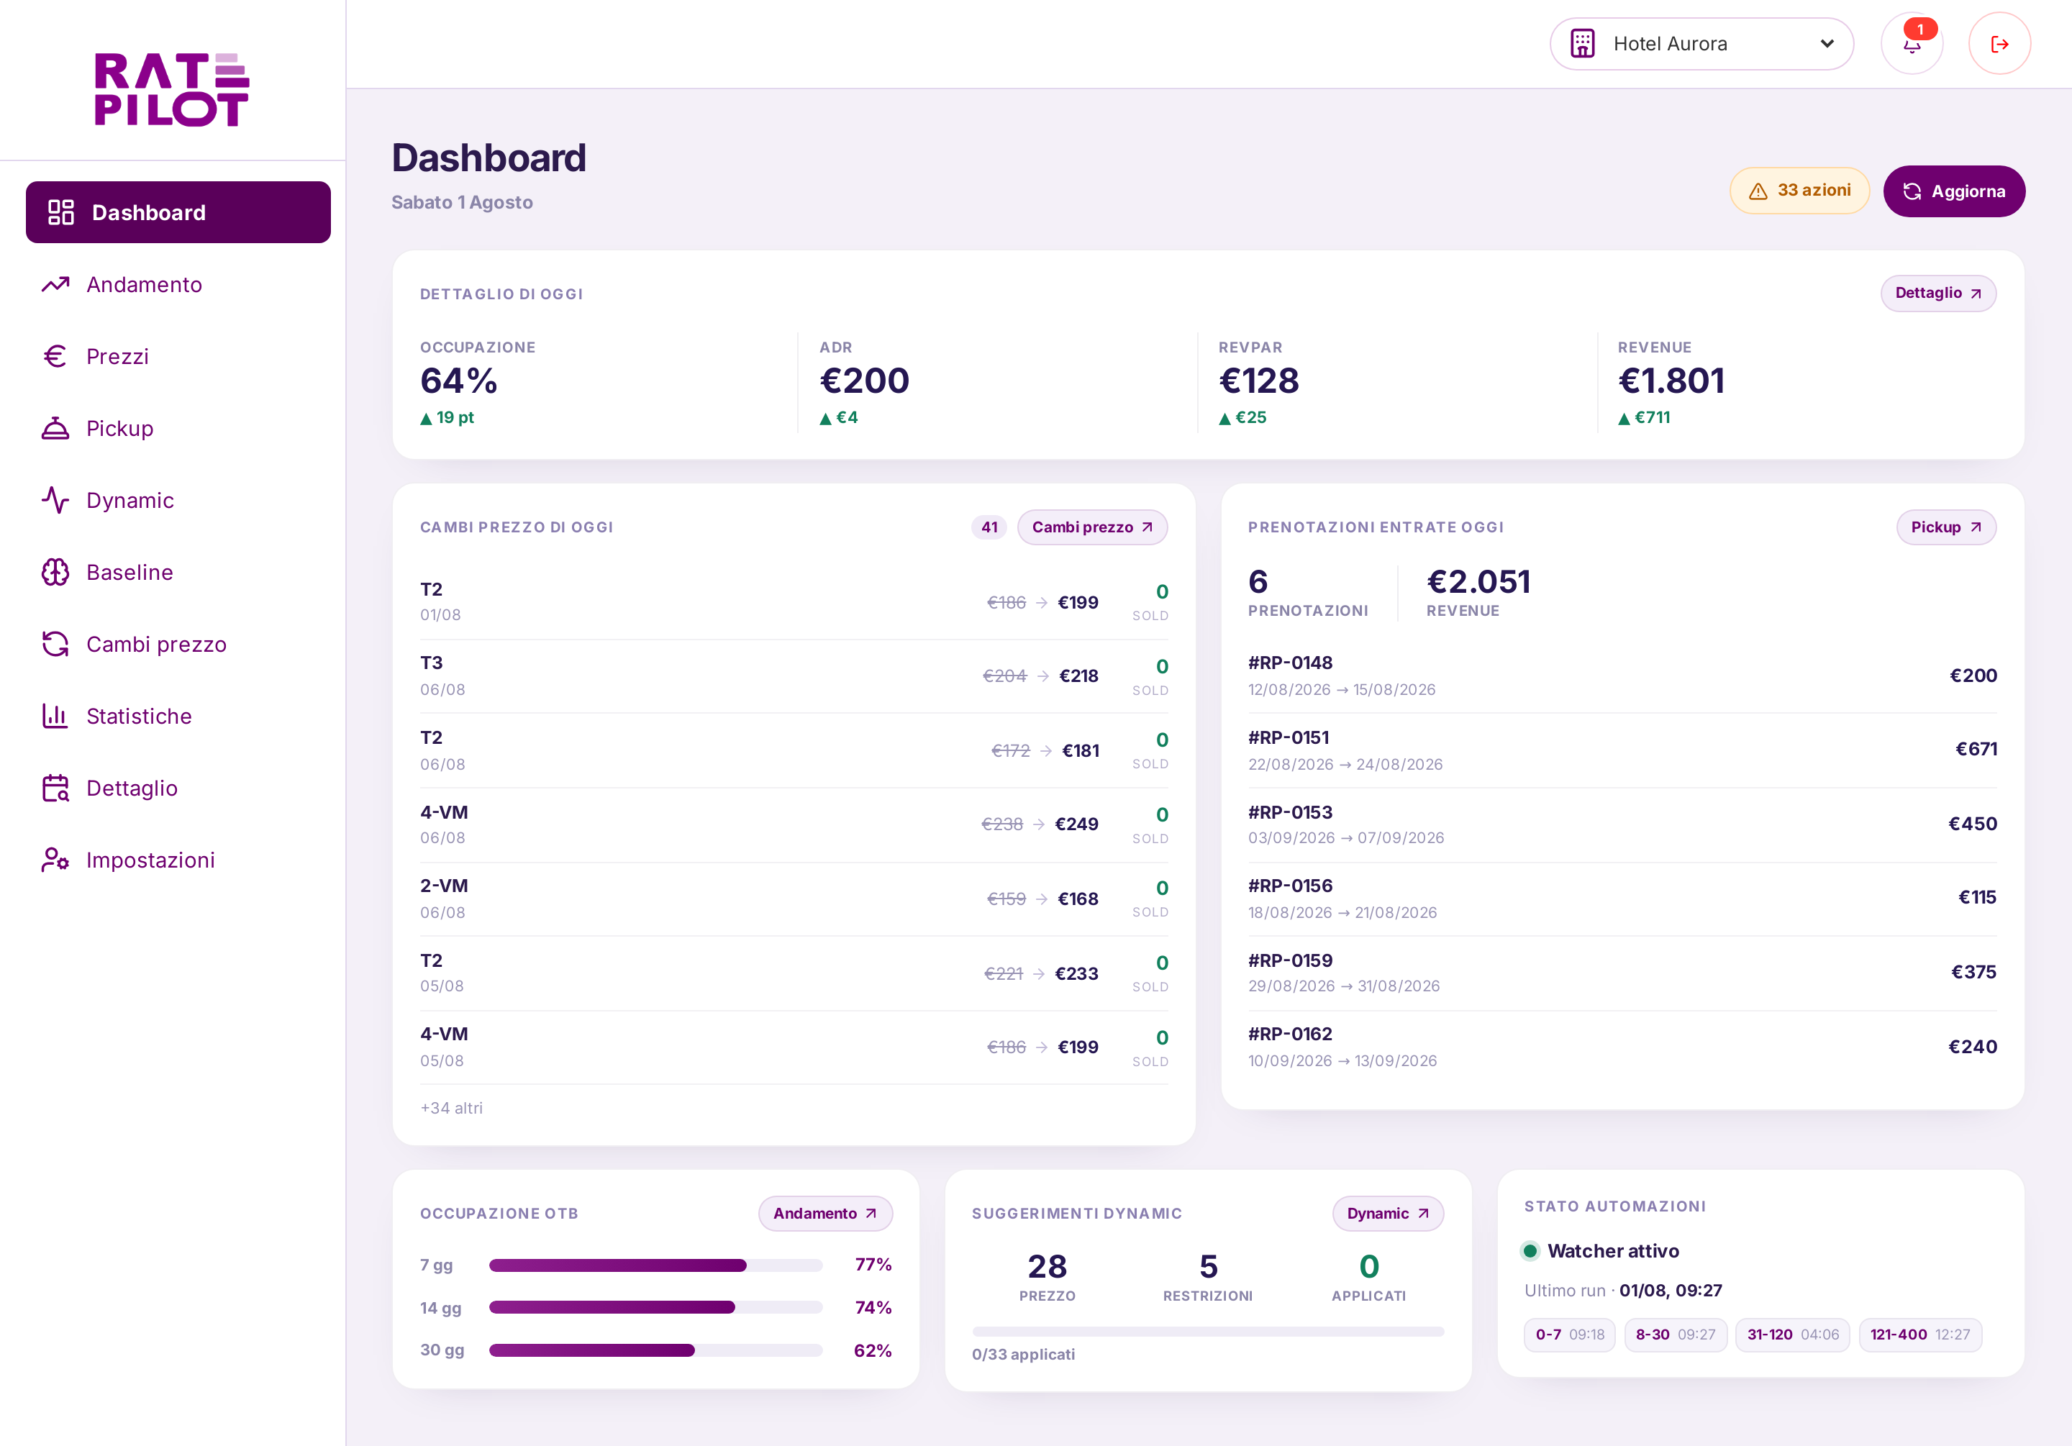This screenshot has height=1446, width=2072.
Task: Click arrow icon on Pickup chip
Action: tap(1976, 527)
